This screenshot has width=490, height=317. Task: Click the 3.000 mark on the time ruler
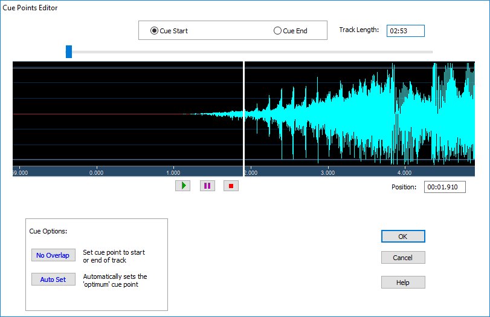tap(327, 172)
